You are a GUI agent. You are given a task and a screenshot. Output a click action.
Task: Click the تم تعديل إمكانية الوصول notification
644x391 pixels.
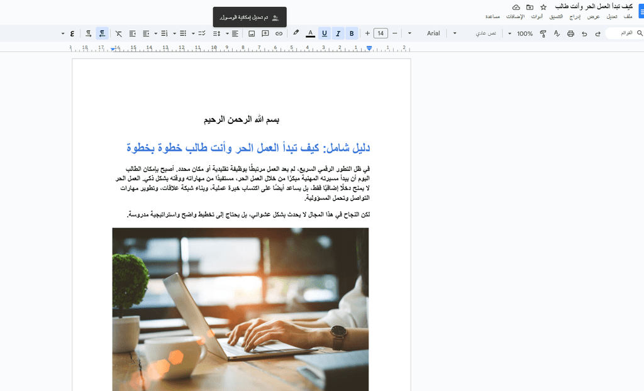point(250,17)
